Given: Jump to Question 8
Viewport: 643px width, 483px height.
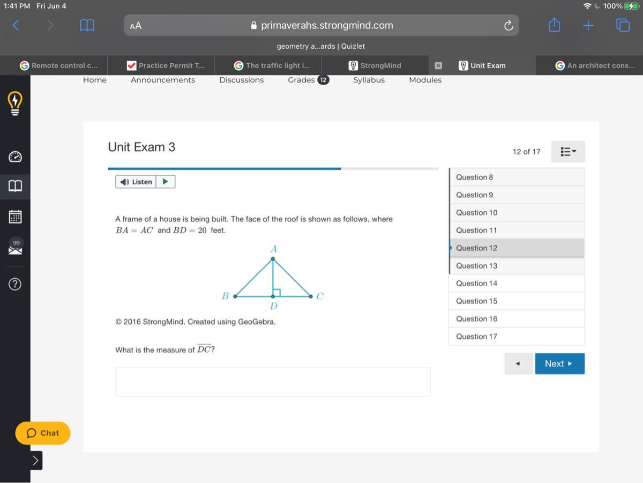Looking at the screenshot, I should [517, 177].
